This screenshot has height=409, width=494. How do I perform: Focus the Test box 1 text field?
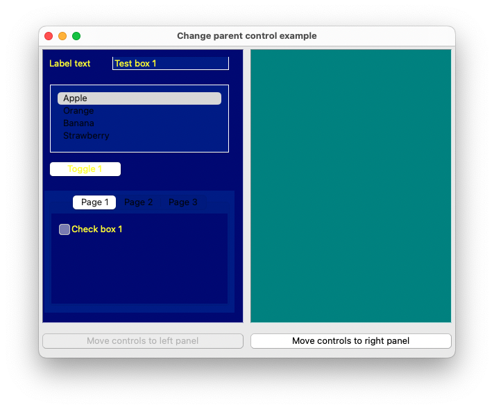click(170, 64)
